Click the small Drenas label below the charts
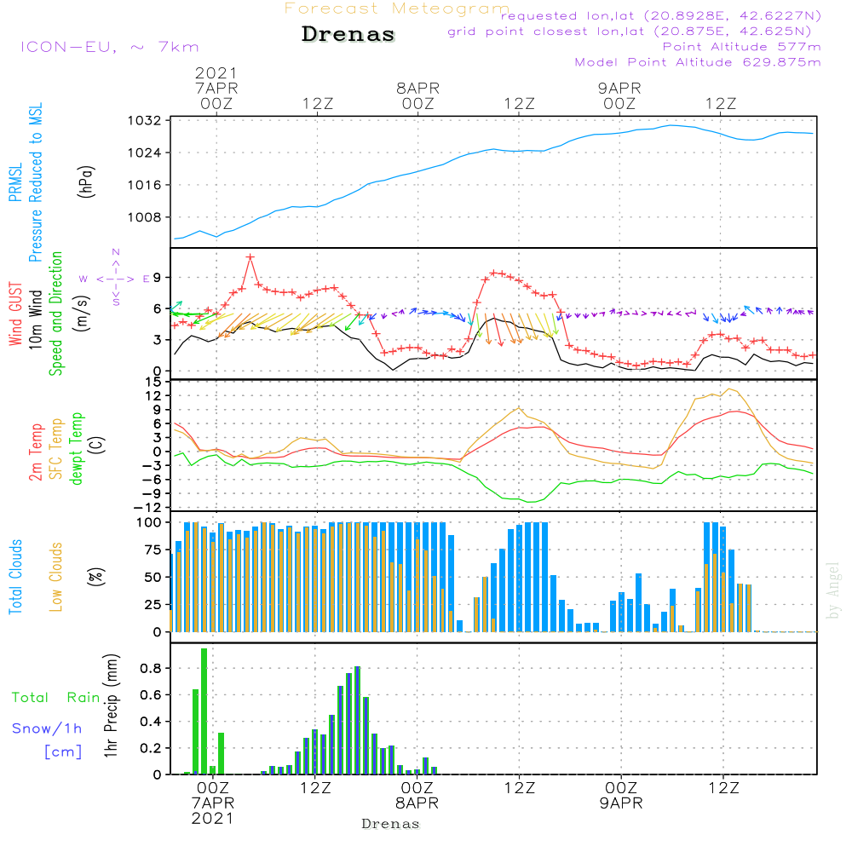The height and width of the screenshot is (852, 852). (391, 824)
